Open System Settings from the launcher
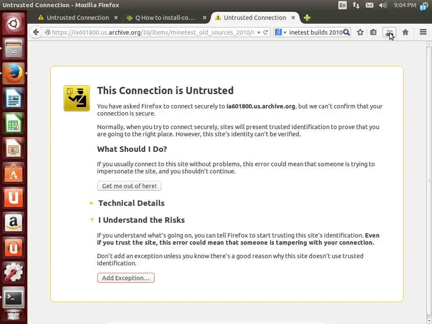 pyautogui.click(x=13, y=272)
